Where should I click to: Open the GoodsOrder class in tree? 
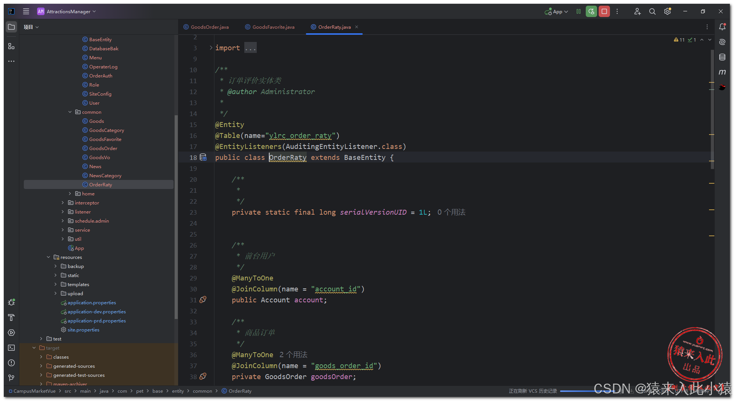[103, 148]
